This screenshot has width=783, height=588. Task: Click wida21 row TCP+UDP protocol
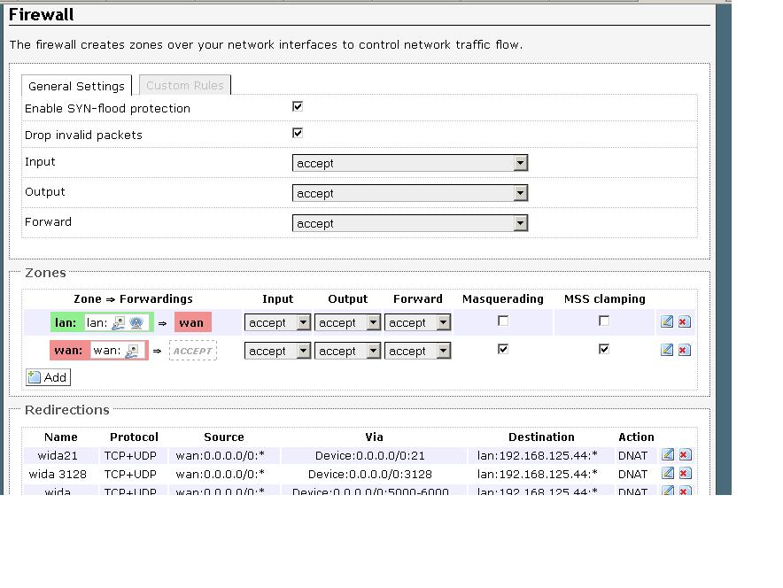click(x=130, y=456)
